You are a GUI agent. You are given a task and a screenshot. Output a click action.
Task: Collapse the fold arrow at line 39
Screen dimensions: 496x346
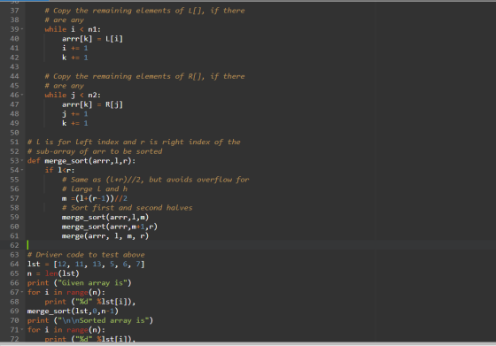coord(22,29)
